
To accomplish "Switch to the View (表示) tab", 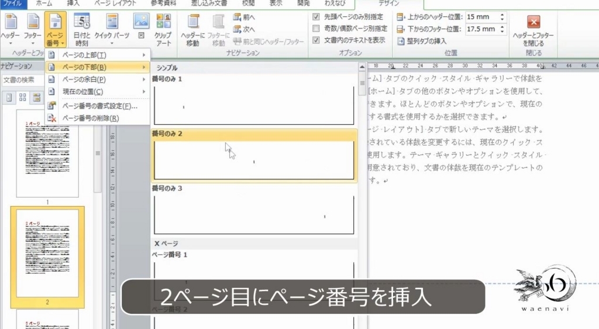I will [x=276, y=4].
